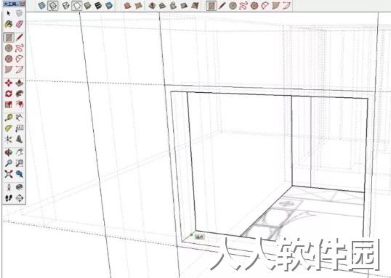Activate the Orbit camera tool
This screenshot has width=391, height=278.
[x=9, y=152]
